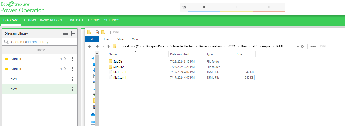The height and width of the screenshot is (126, 345).
Task: Click the chevron after Power Operation in path
Action: click(x=225, y=46)
